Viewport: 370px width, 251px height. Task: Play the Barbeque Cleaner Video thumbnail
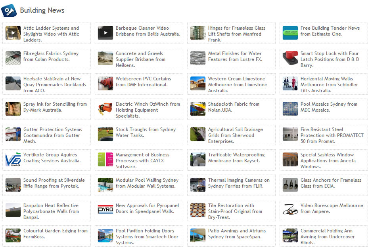coord(105,33)
